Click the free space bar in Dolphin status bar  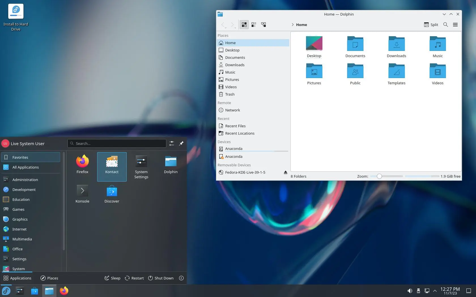(x=422, y=176)
